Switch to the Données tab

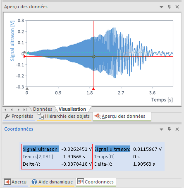tap(43, 109)
